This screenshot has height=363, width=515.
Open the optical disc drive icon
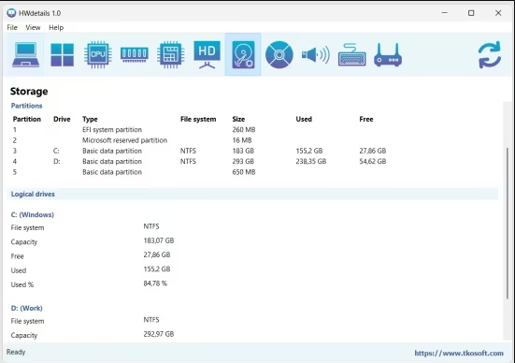pyautogui.click(x=279, y=54)
